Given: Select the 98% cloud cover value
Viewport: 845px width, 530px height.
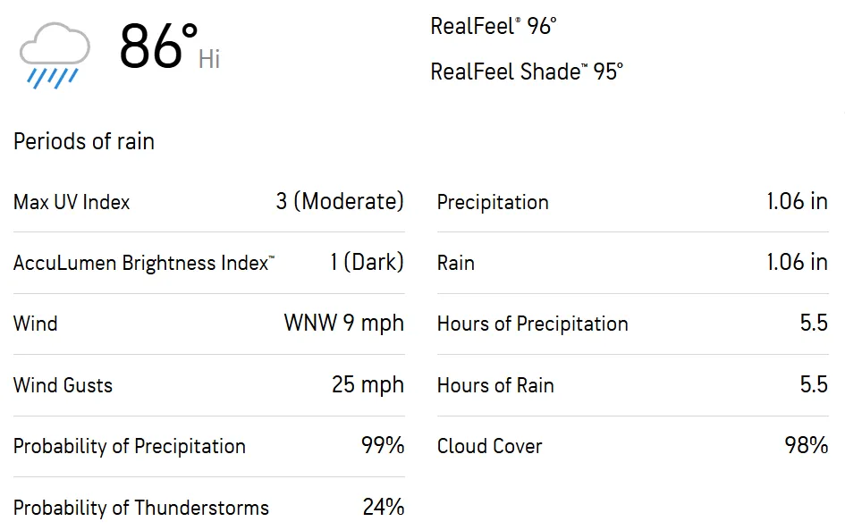Looking at the screenshot, I should [x=807, y=446].
